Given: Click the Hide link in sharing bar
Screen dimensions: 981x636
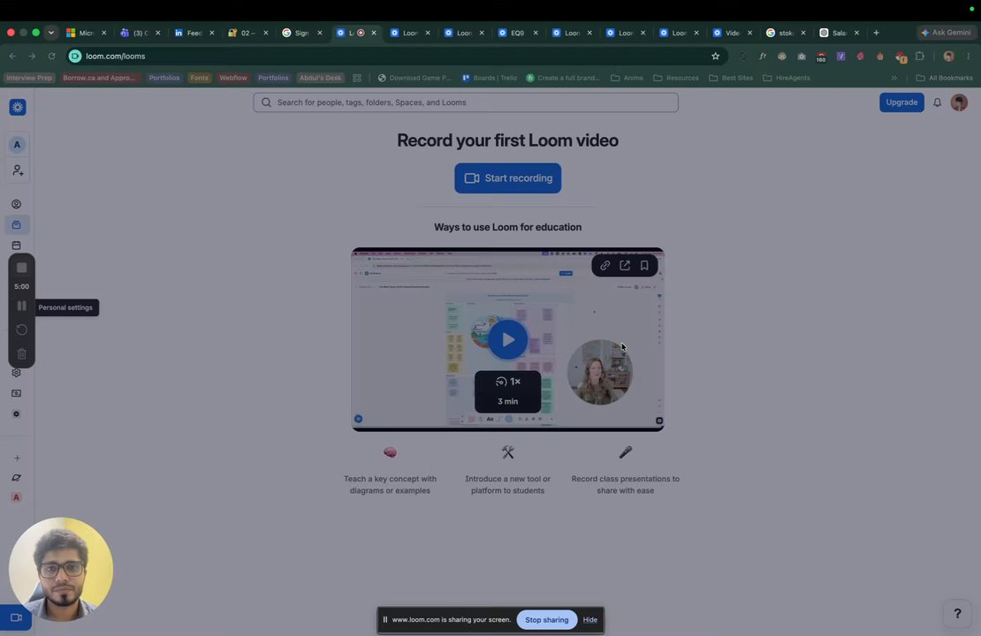Looking at the screenshot, I should click(x=590, y=620).
